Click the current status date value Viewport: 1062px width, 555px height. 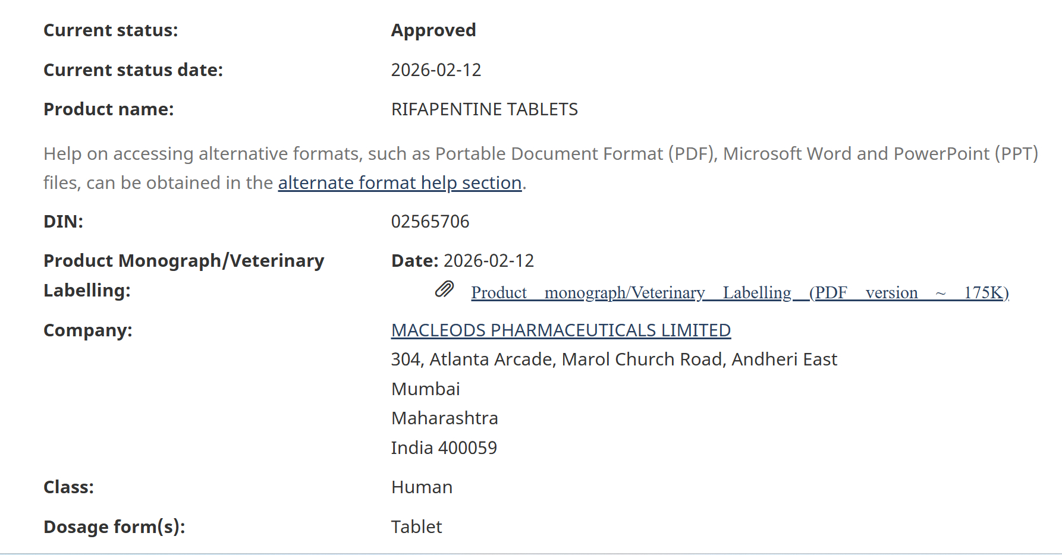click(x=436, y=70)
